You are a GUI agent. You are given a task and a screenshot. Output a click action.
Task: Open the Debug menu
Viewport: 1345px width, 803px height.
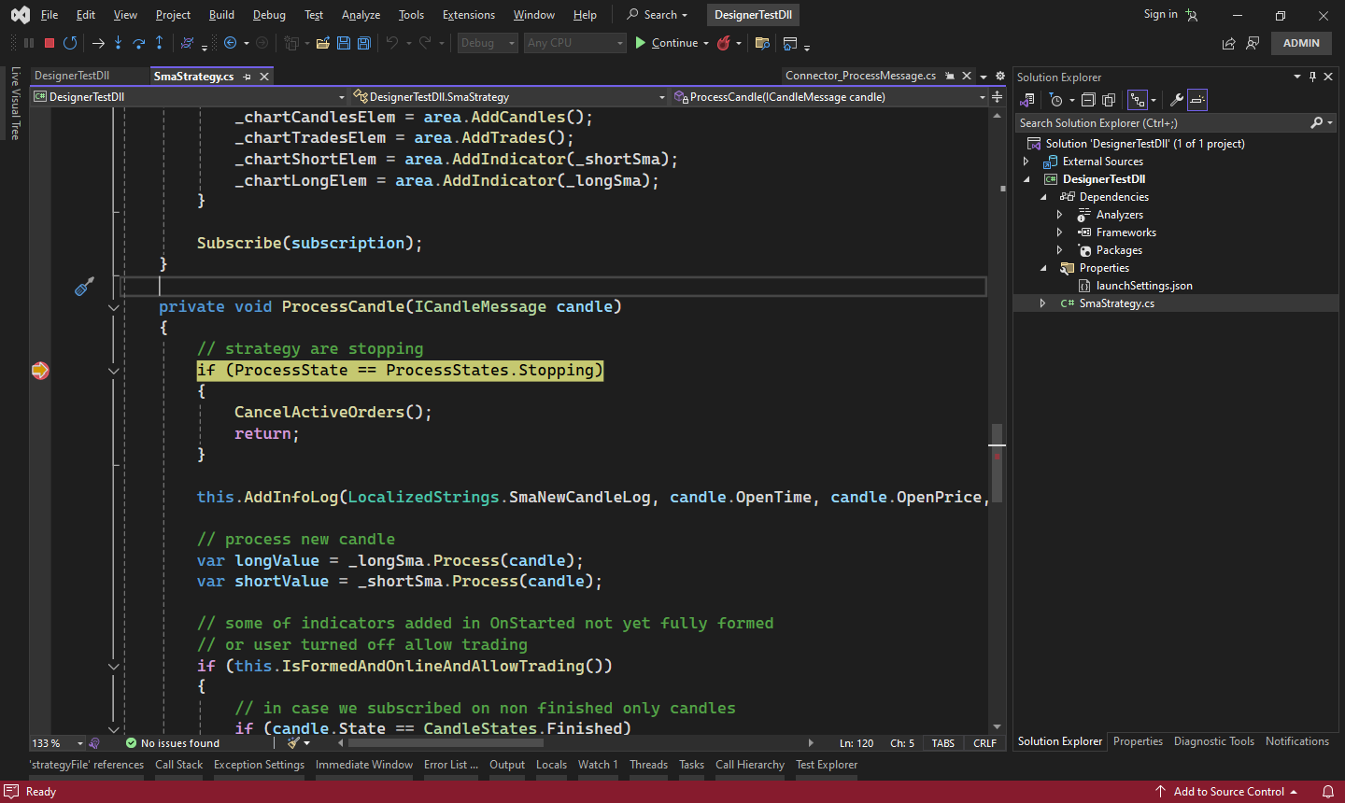coord(269,15)
